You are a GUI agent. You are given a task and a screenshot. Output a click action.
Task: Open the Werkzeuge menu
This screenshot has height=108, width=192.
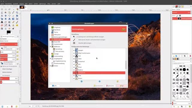pyautogui.click(x=43, y=4)
